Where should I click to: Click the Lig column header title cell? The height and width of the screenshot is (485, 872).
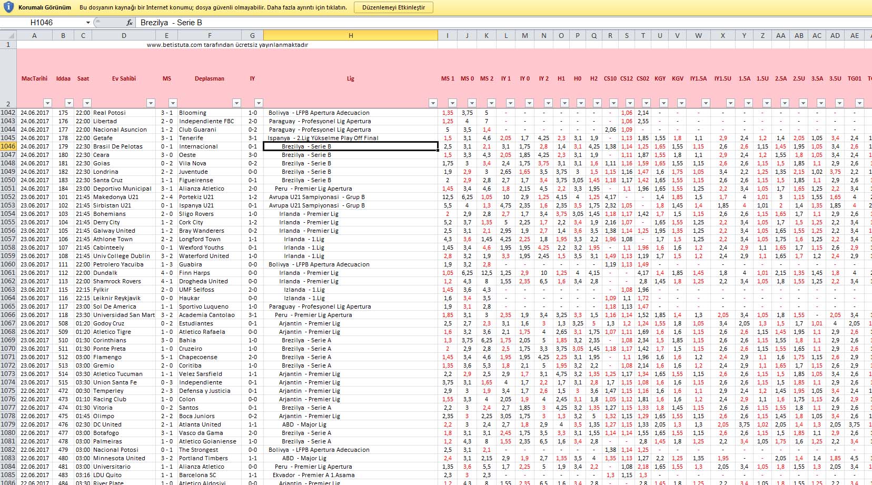click(351, 78)
